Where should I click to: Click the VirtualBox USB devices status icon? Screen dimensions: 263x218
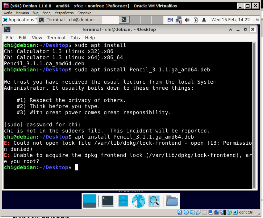coord(199,212)
